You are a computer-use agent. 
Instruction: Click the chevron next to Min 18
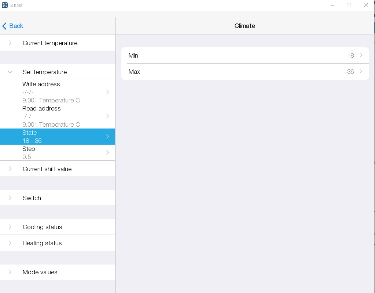(361, 55)
